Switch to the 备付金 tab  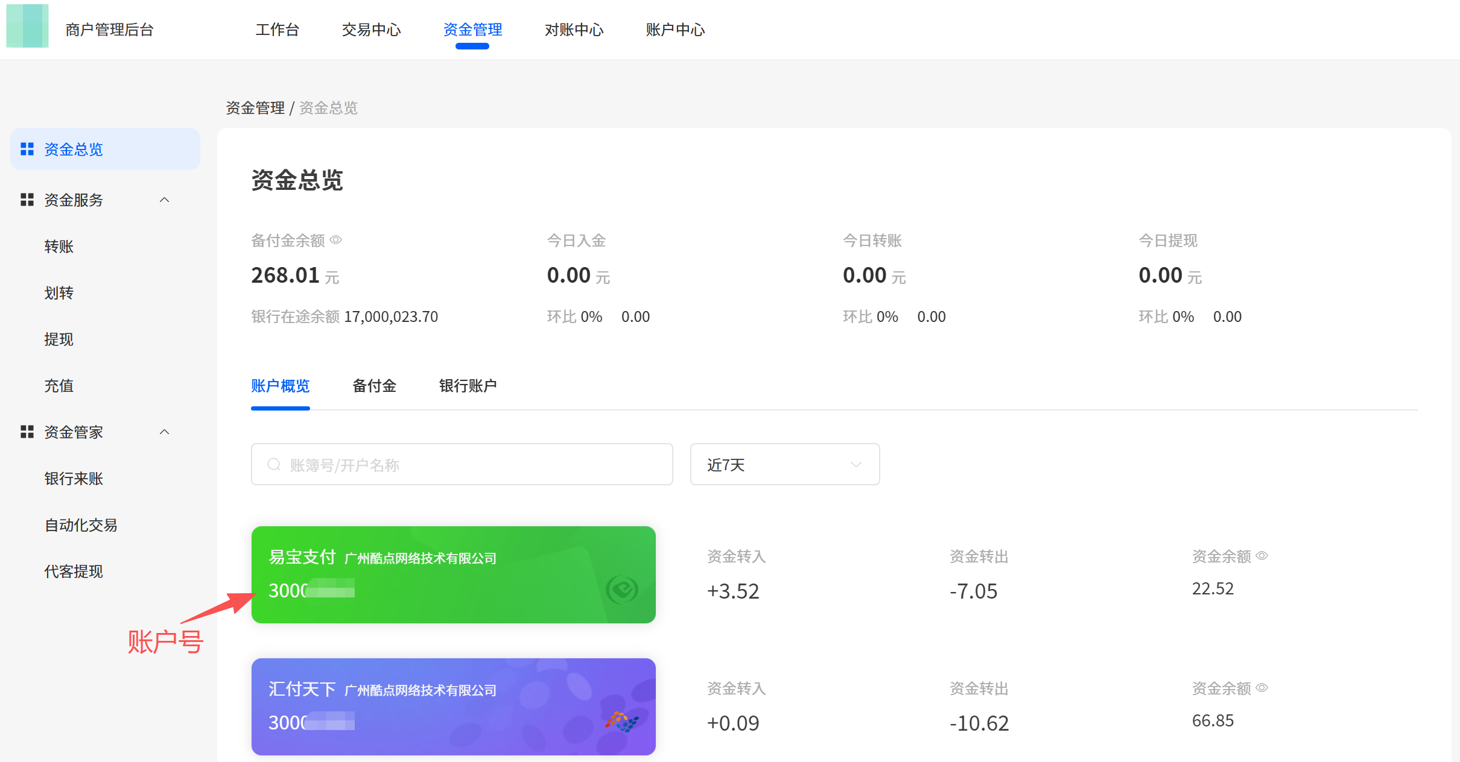[374, 386]
